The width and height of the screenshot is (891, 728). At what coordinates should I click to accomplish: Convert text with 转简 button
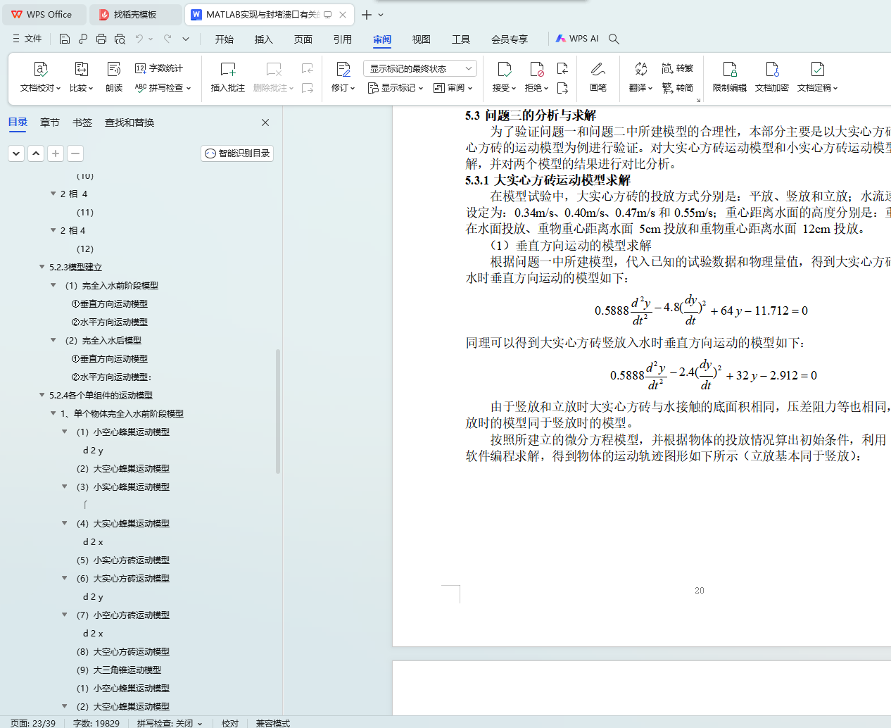tap(678, 88)
